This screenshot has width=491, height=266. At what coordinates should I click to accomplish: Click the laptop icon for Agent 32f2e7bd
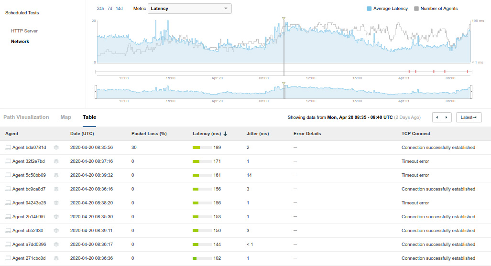[8, 161]
